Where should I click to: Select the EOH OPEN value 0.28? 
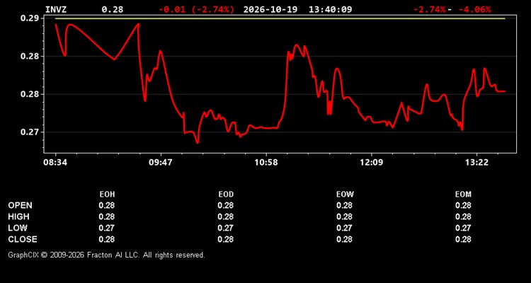pyautogui.click(x=107, y=205)
